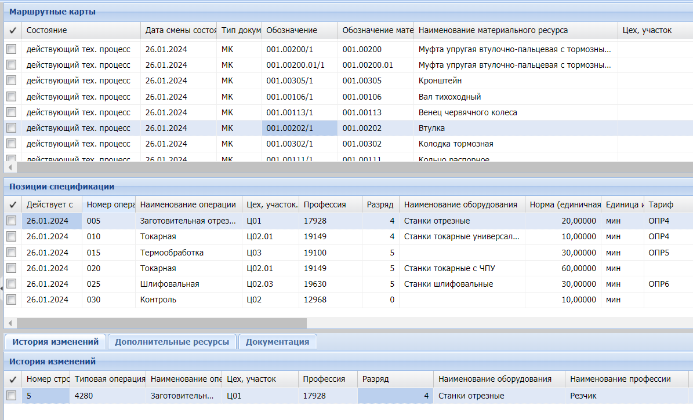Screen dimensions: 693x420
Task: Select checkbox of operation 015 Термообработка
Action: point(12,253)
